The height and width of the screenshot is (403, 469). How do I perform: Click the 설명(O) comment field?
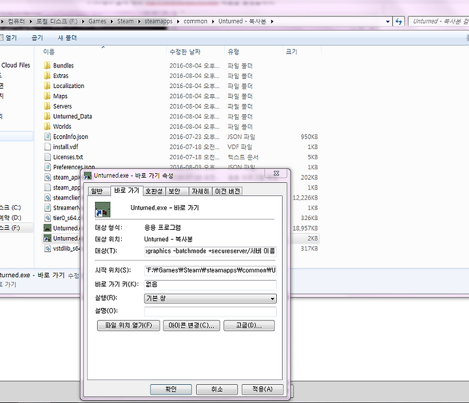[210, 311]
